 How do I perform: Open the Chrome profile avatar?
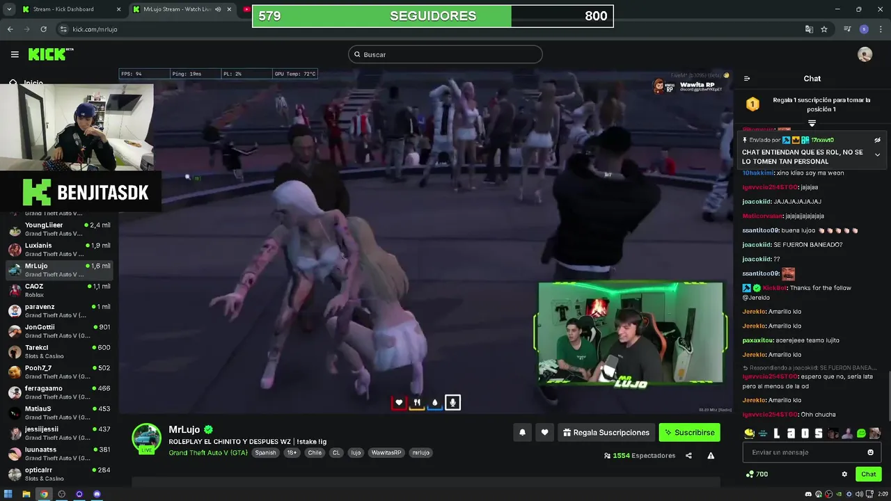click(864, 29)
